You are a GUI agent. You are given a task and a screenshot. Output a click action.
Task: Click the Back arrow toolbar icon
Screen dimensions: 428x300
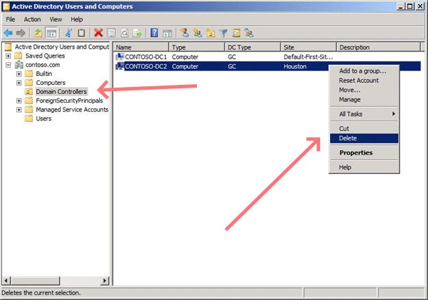(8, 32)
